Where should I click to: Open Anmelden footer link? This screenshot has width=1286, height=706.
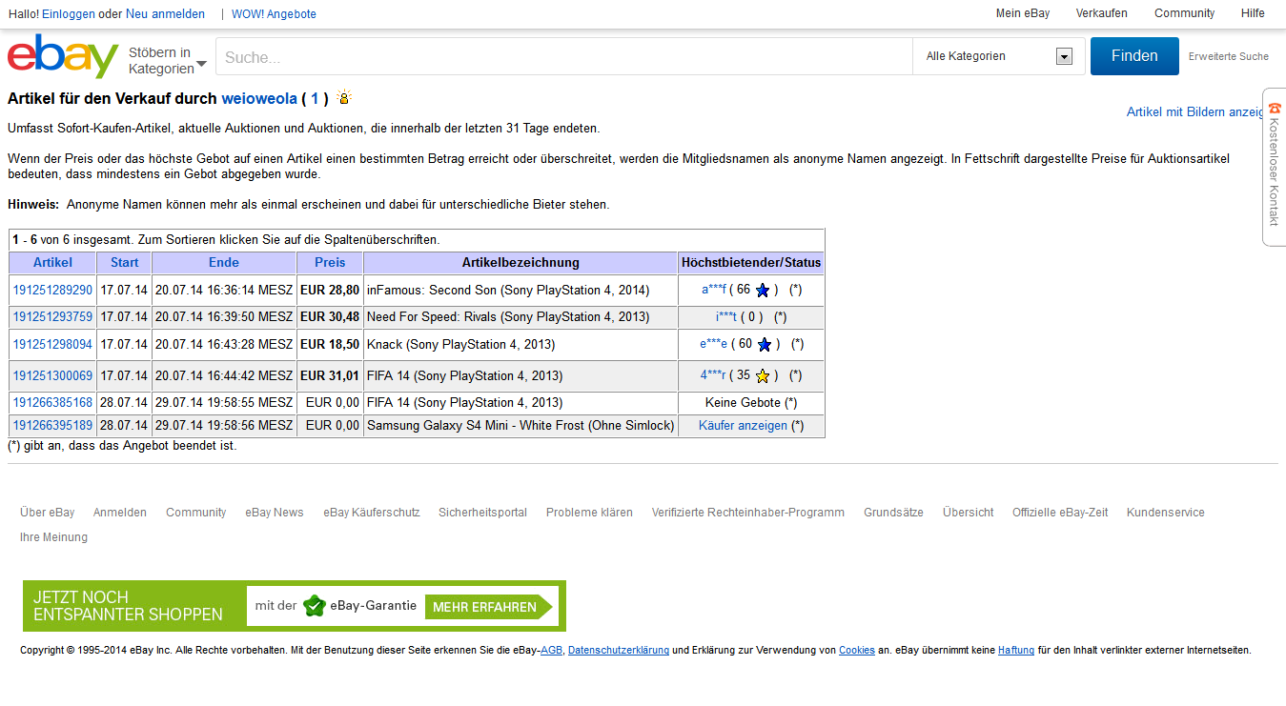click(x=120, y=513)
